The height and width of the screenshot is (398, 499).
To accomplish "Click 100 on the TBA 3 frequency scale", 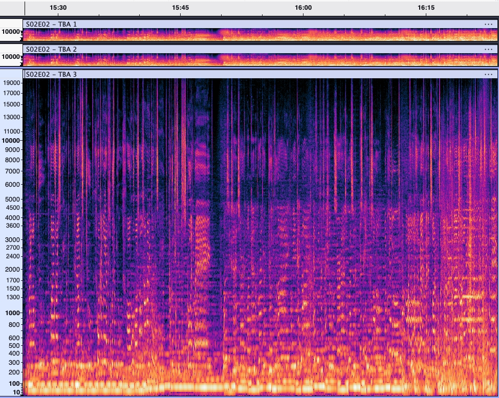I will pos(15,384).
